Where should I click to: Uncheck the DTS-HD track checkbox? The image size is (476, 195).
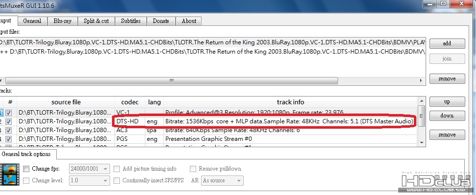point(9,121)
